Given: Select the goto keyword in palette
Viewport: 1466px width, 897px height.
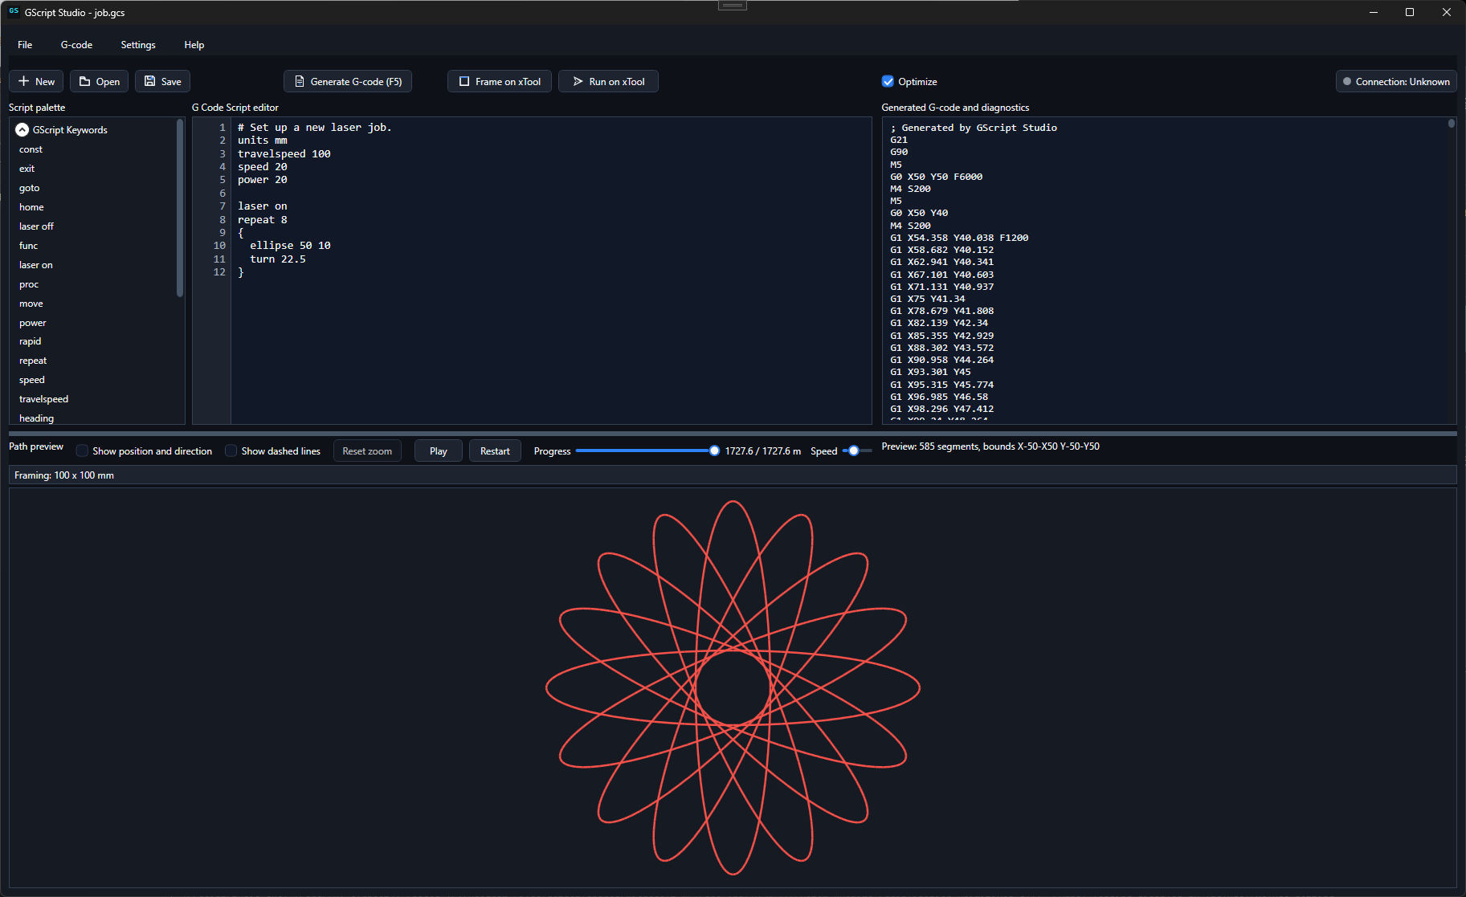Looking at the screenshot, I should click(29, 188).
